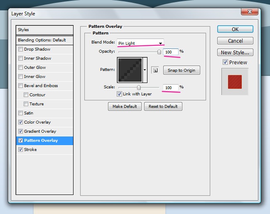Click Snap to Origin button
The width and height of the screenshot is (270, 214).
(182, 70)
